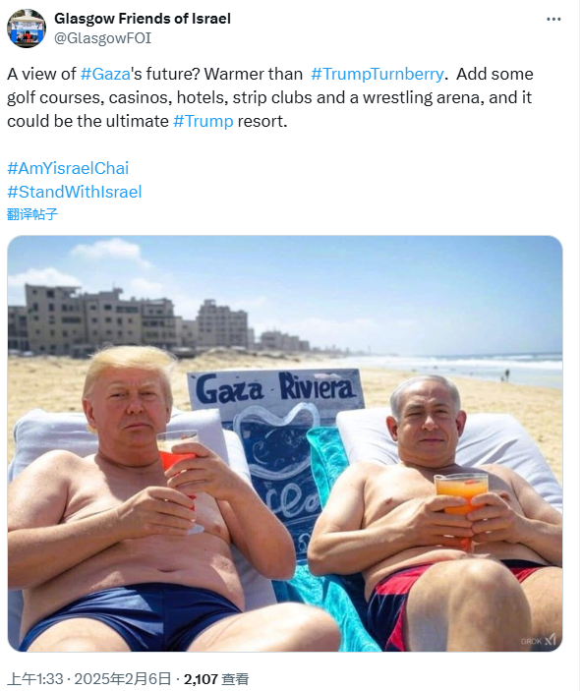
Task: Click the Glasgow Friends of Israel avatar
Action: (x=27, y=29)
